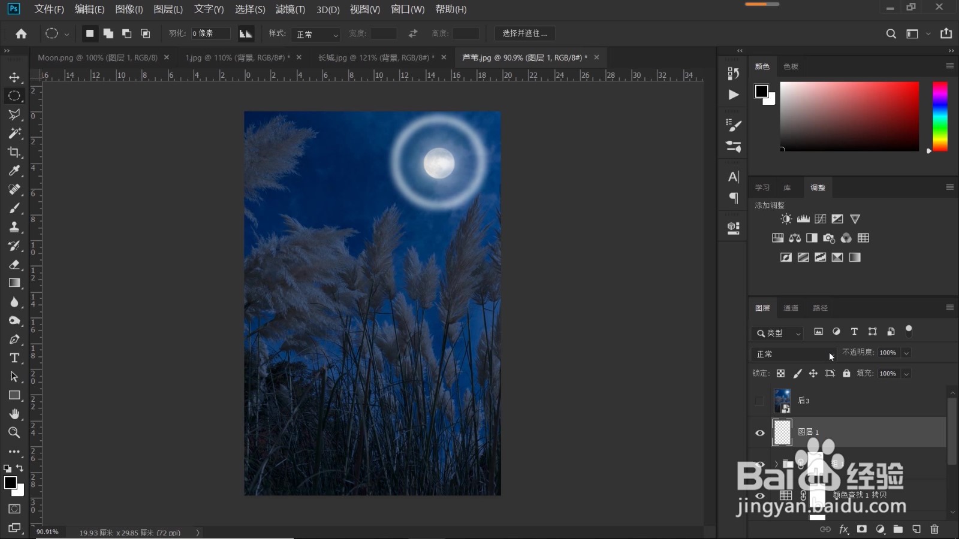Show the hidden 后3 layer

point(760,401)
